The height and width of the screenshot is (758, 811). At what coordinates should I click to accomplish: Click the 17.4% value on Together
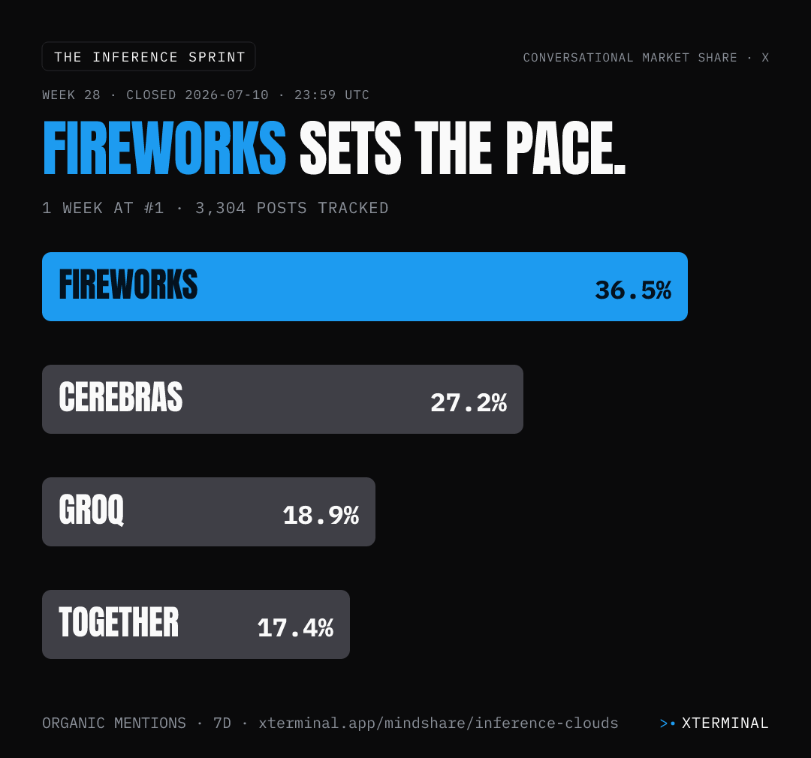point(295,627)
